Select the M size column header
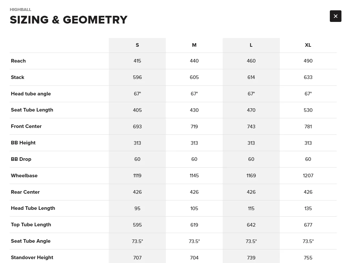 [194, 45]
